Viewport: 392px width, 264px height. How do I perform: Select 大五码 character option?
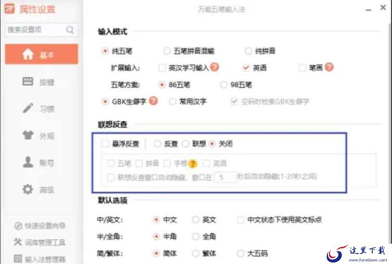(x=241, y=254)
